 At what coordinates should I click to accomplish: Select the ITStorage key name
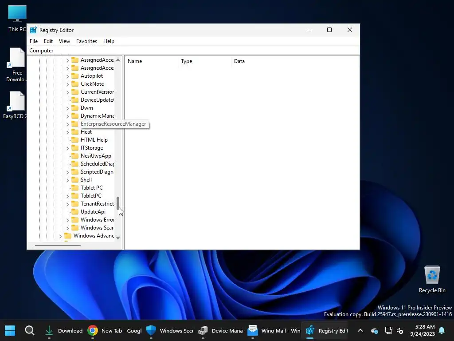click(92, 148)
